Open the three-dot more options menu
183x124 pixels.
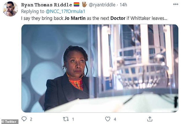175,4
